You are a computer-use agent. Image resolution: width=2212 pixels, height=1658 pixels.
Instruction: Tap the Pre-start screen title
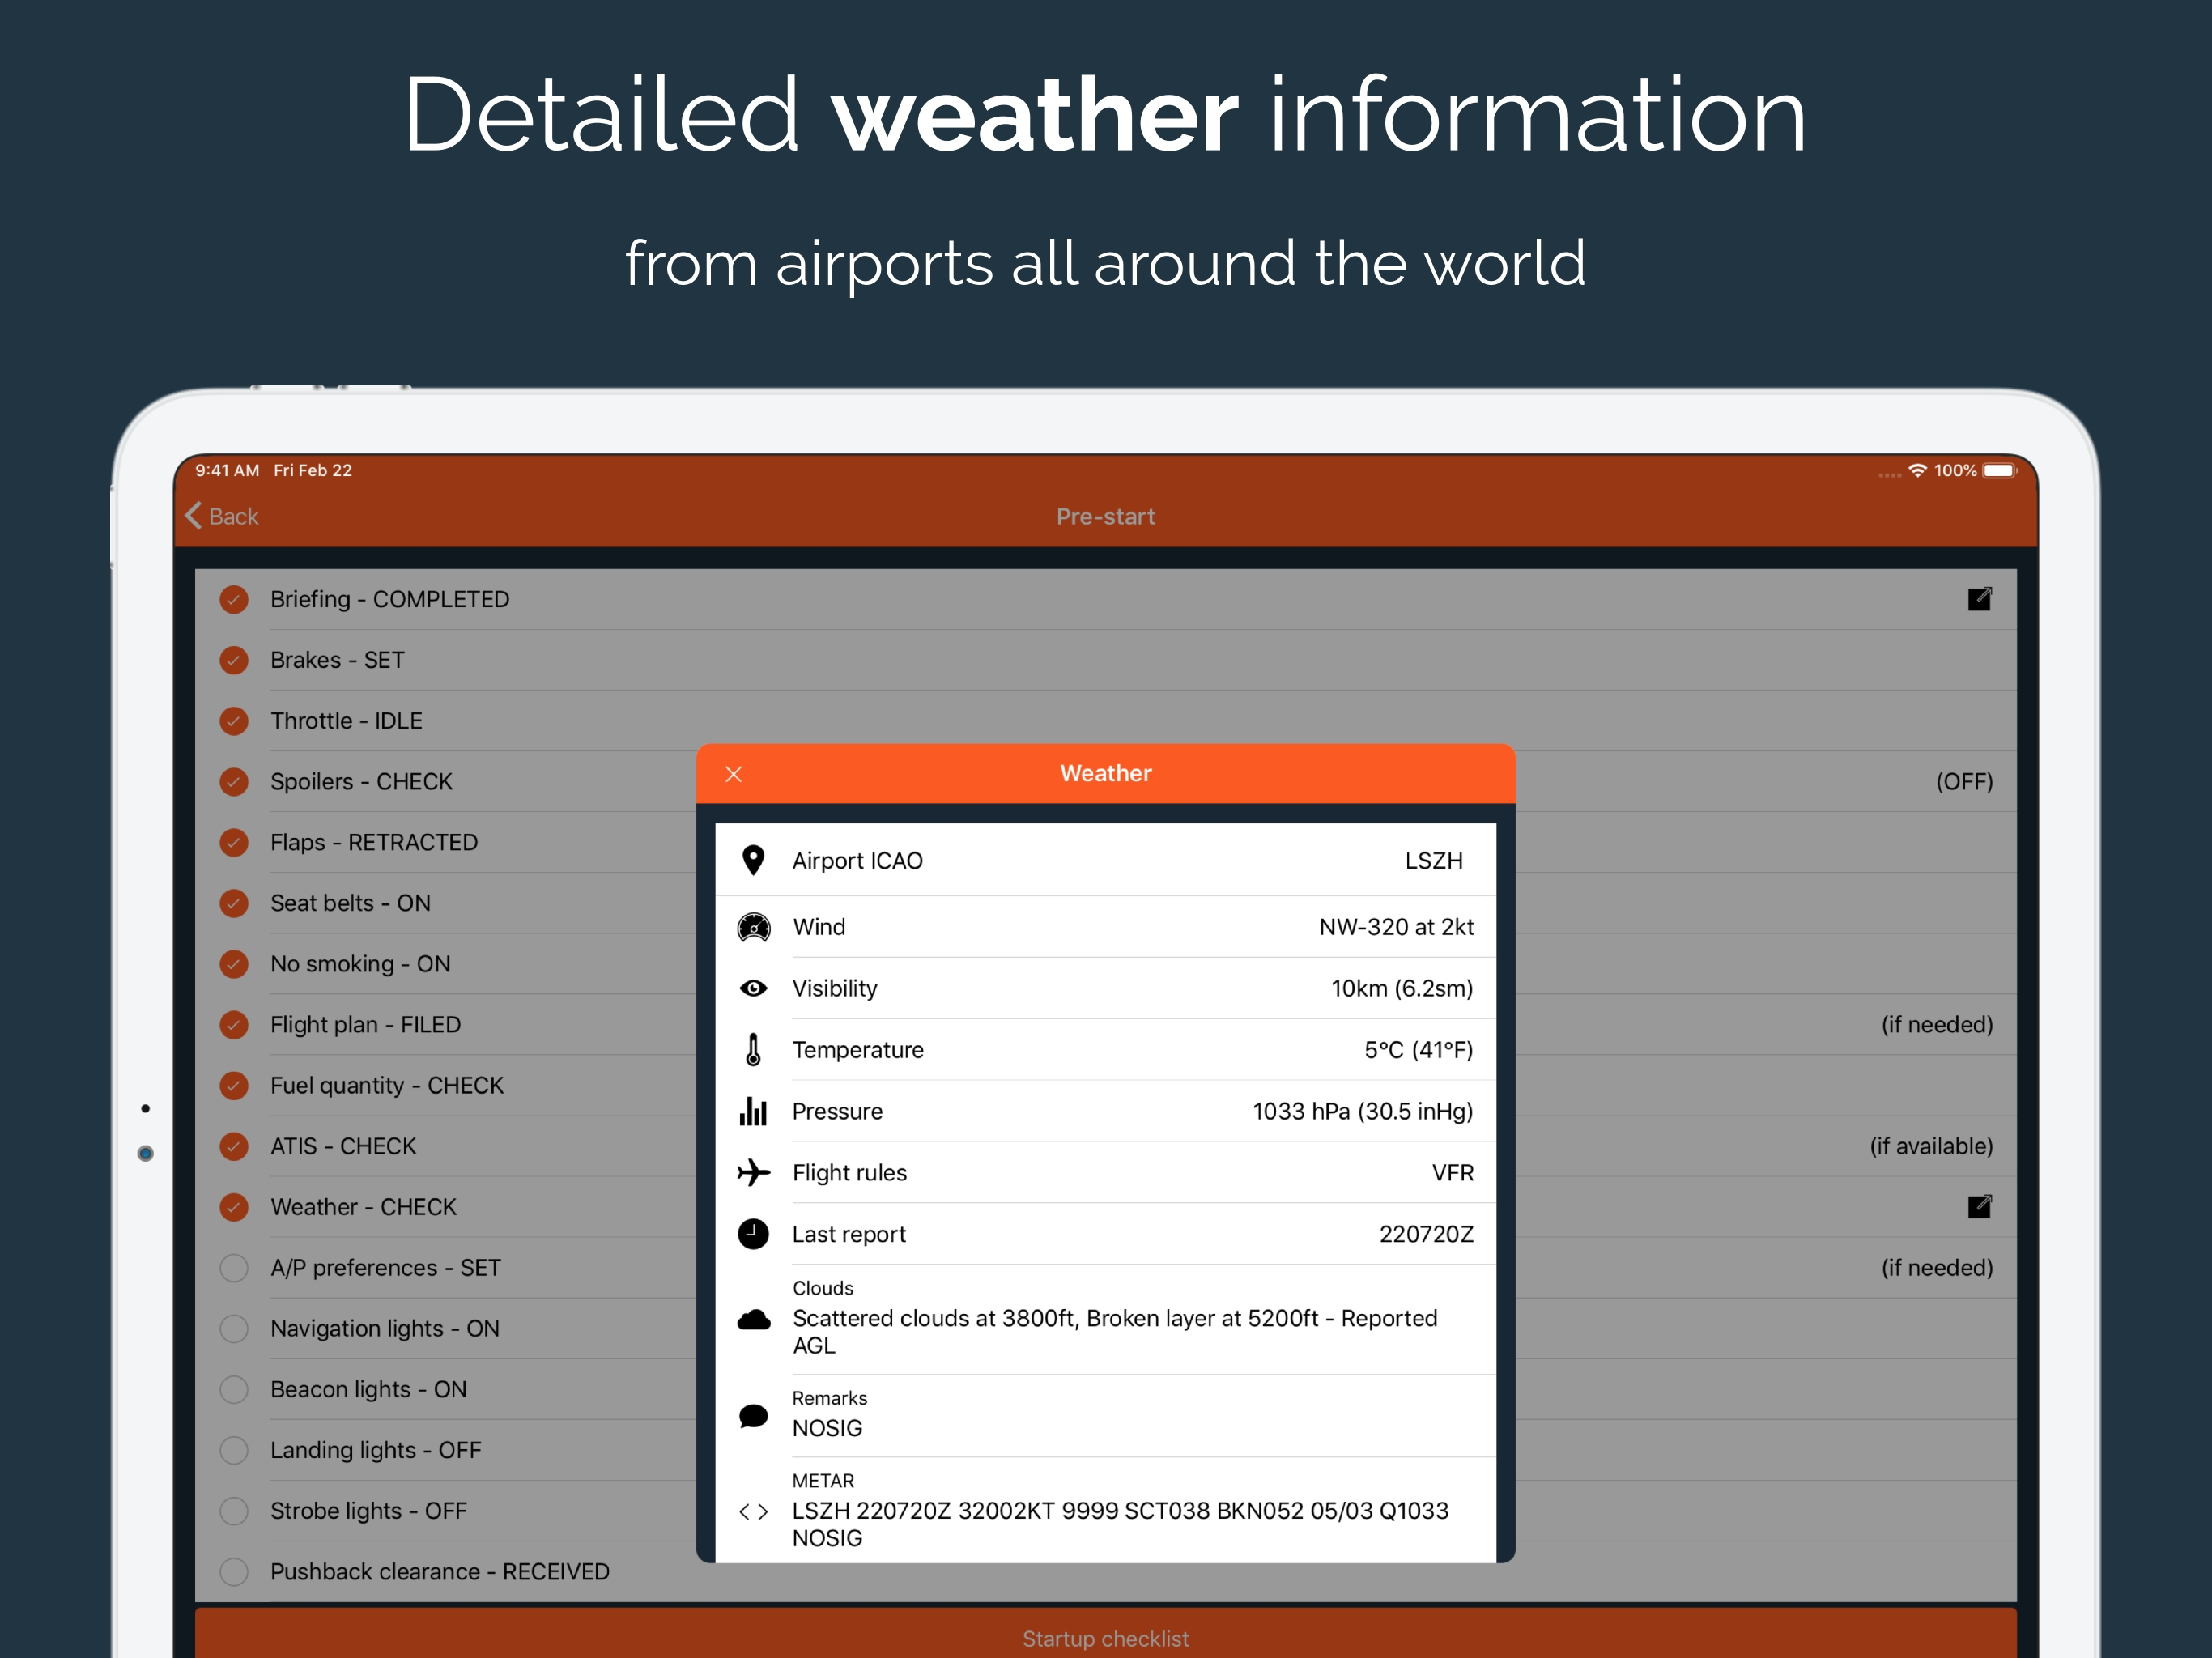[1106, 516]
